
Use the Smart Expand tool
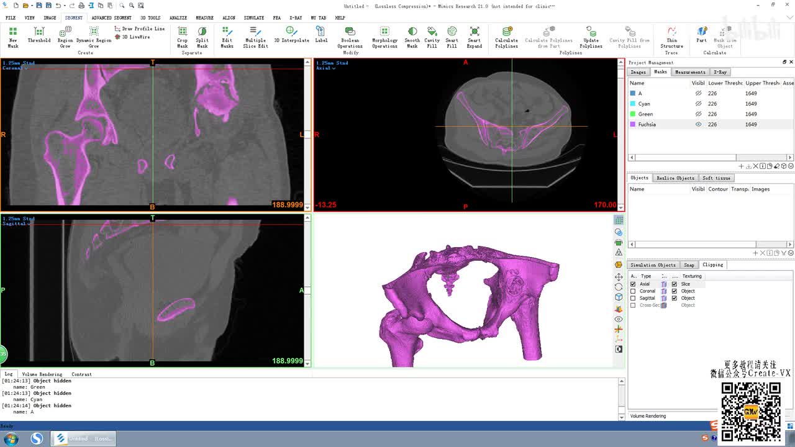tap(474, 37)
